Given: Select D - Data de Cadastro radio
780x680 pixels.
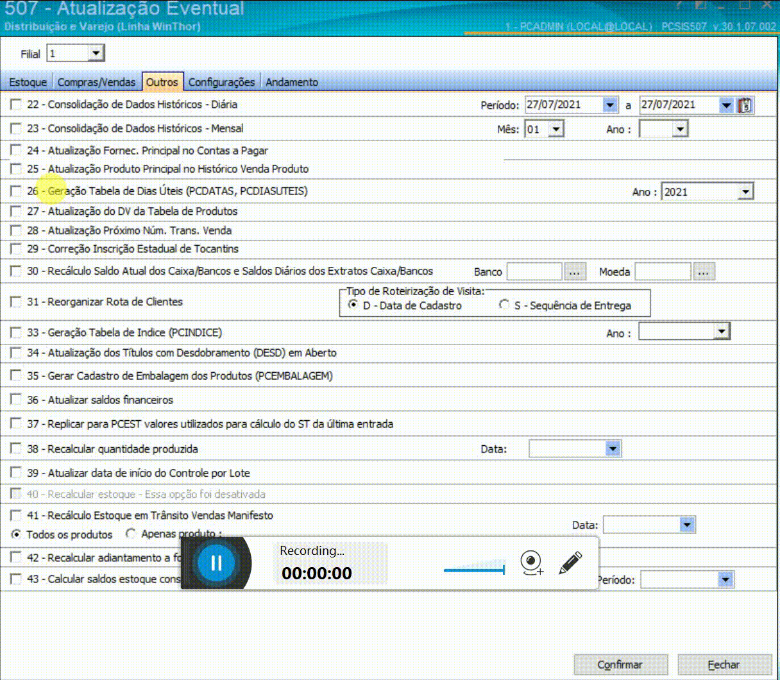Looking at the screenshot, I should tap(353, 305).
